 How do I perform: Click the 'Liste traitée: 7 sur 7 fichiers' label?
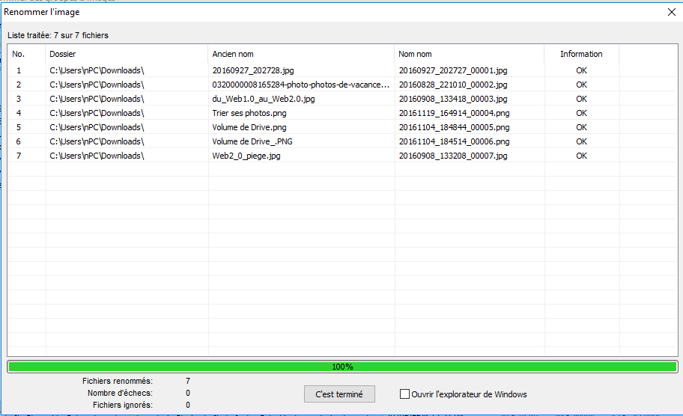point(58,36)
